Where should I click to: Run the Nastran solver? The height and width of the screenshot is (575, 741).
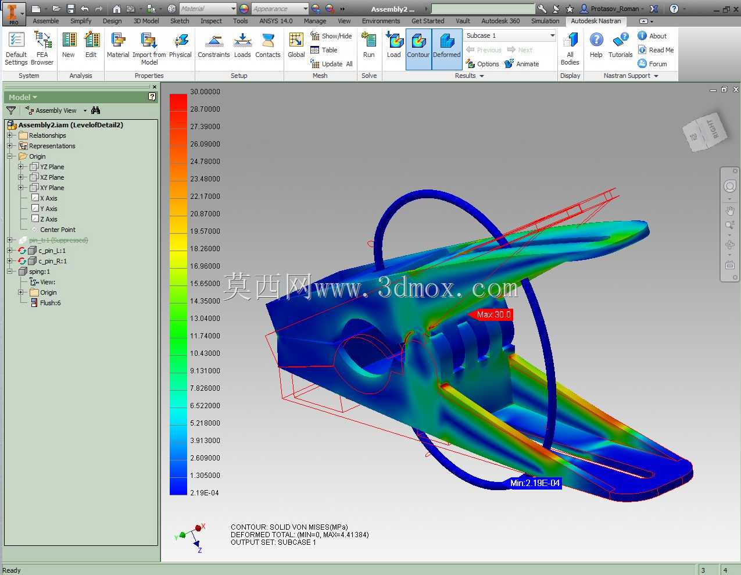pyautogui.click(x=369, y=45)
